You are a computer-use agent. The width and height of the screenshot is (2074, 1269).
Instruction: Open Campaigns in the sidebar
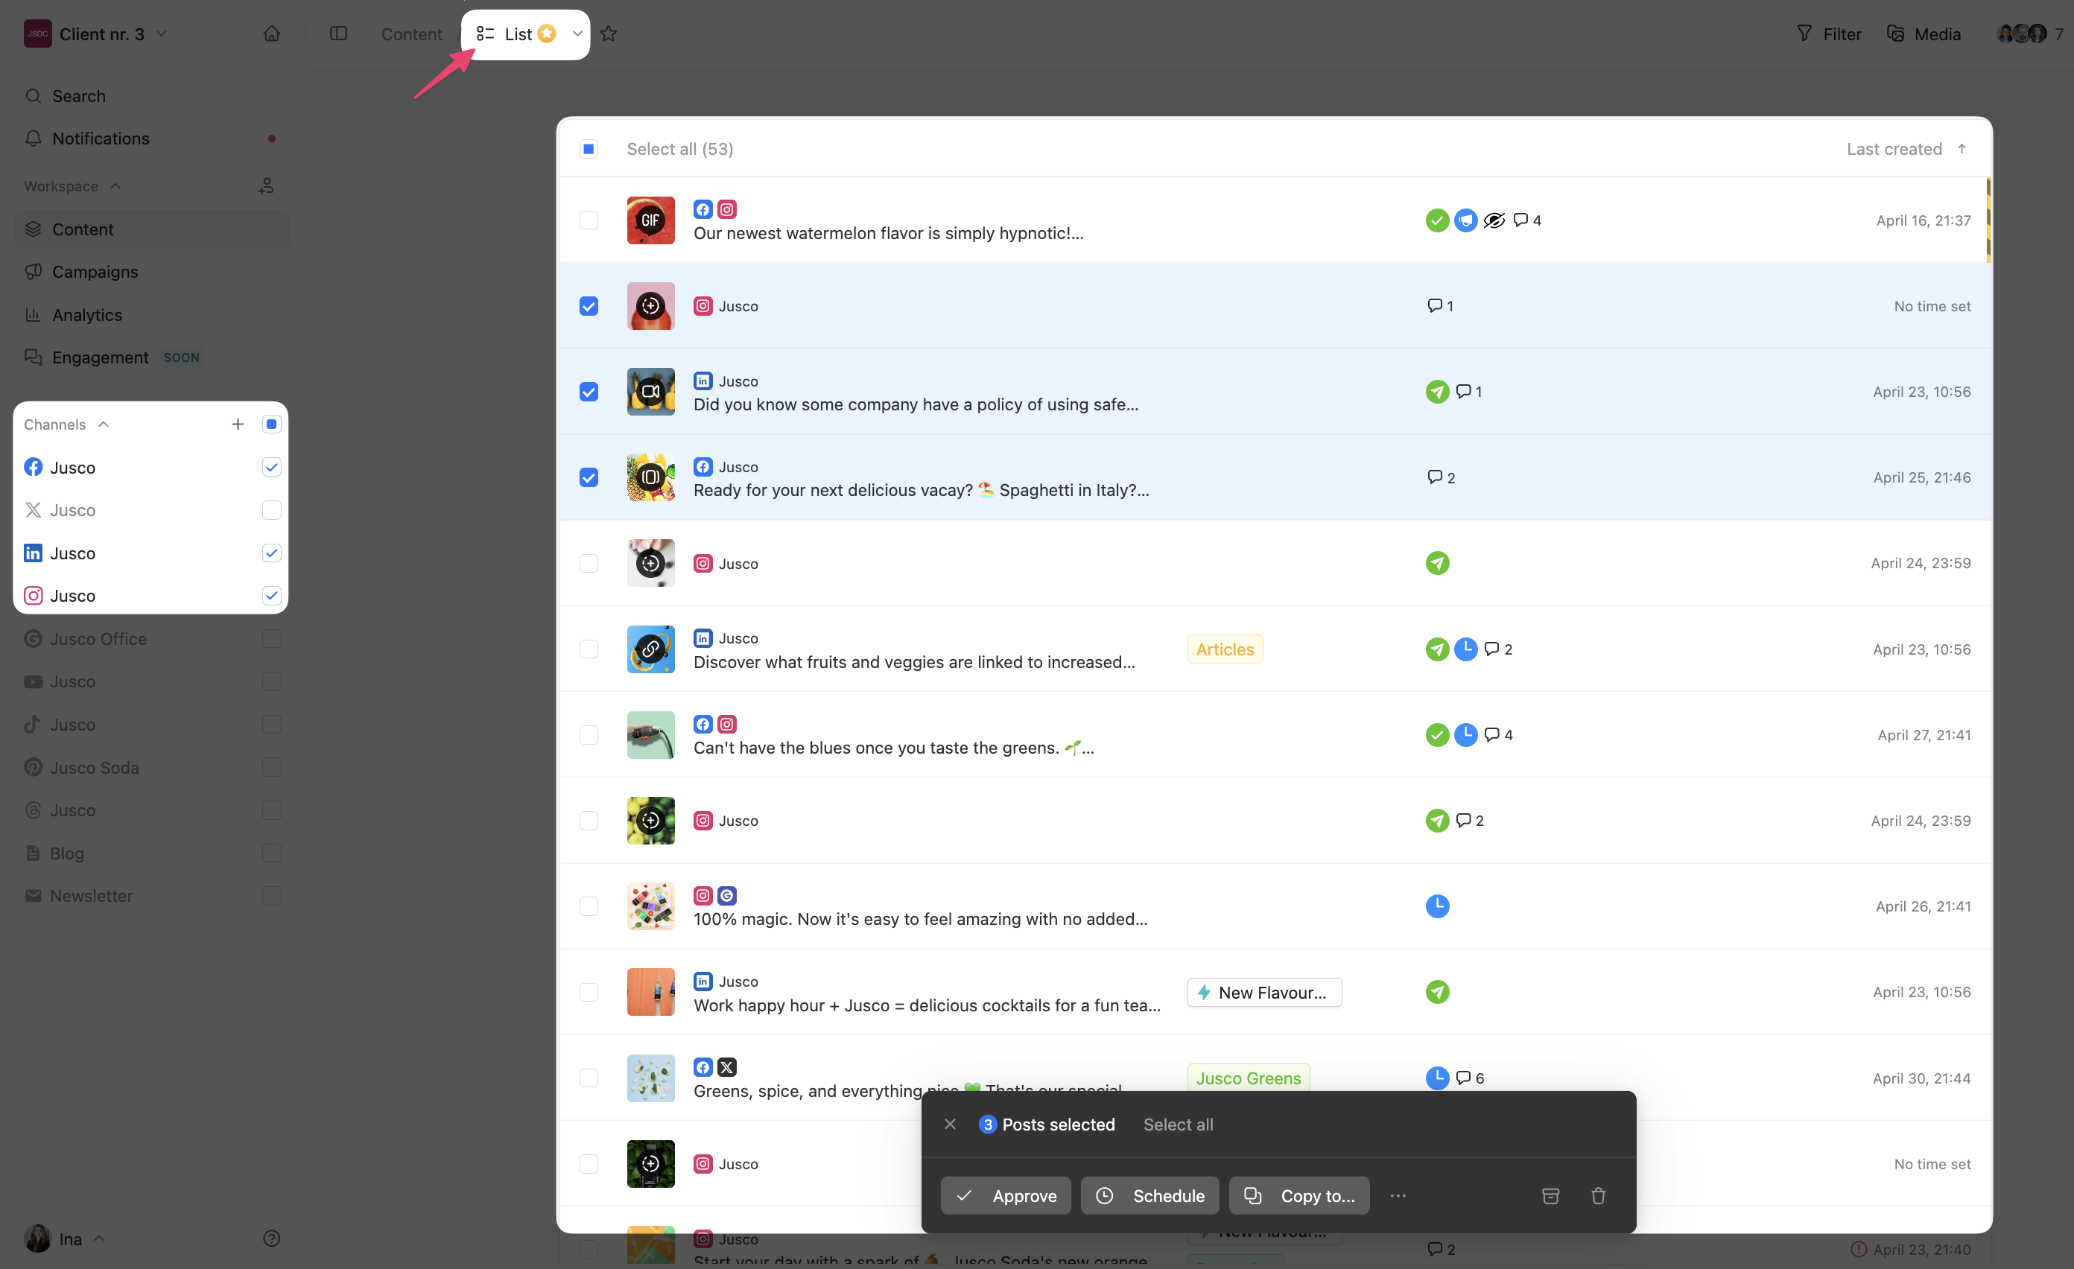tap(95, 272)
